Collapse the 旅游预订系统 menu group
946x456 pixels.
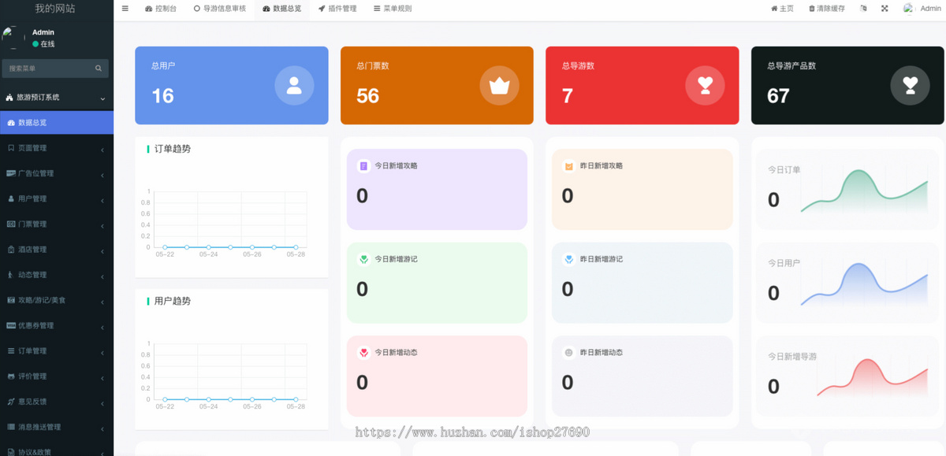pos(57,98)
